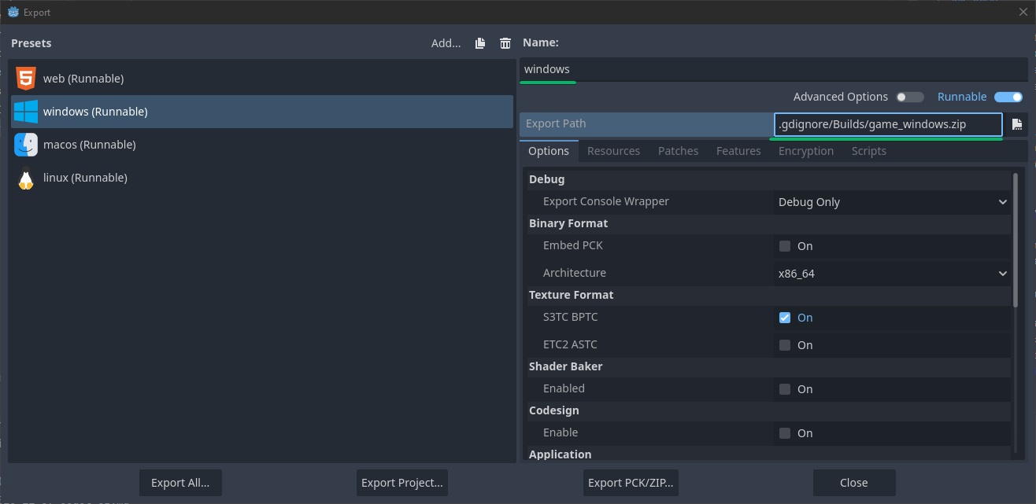Click the Godot logo in title bar
Viewport: 1036px width, 504px height.
(x=13, y=13)
